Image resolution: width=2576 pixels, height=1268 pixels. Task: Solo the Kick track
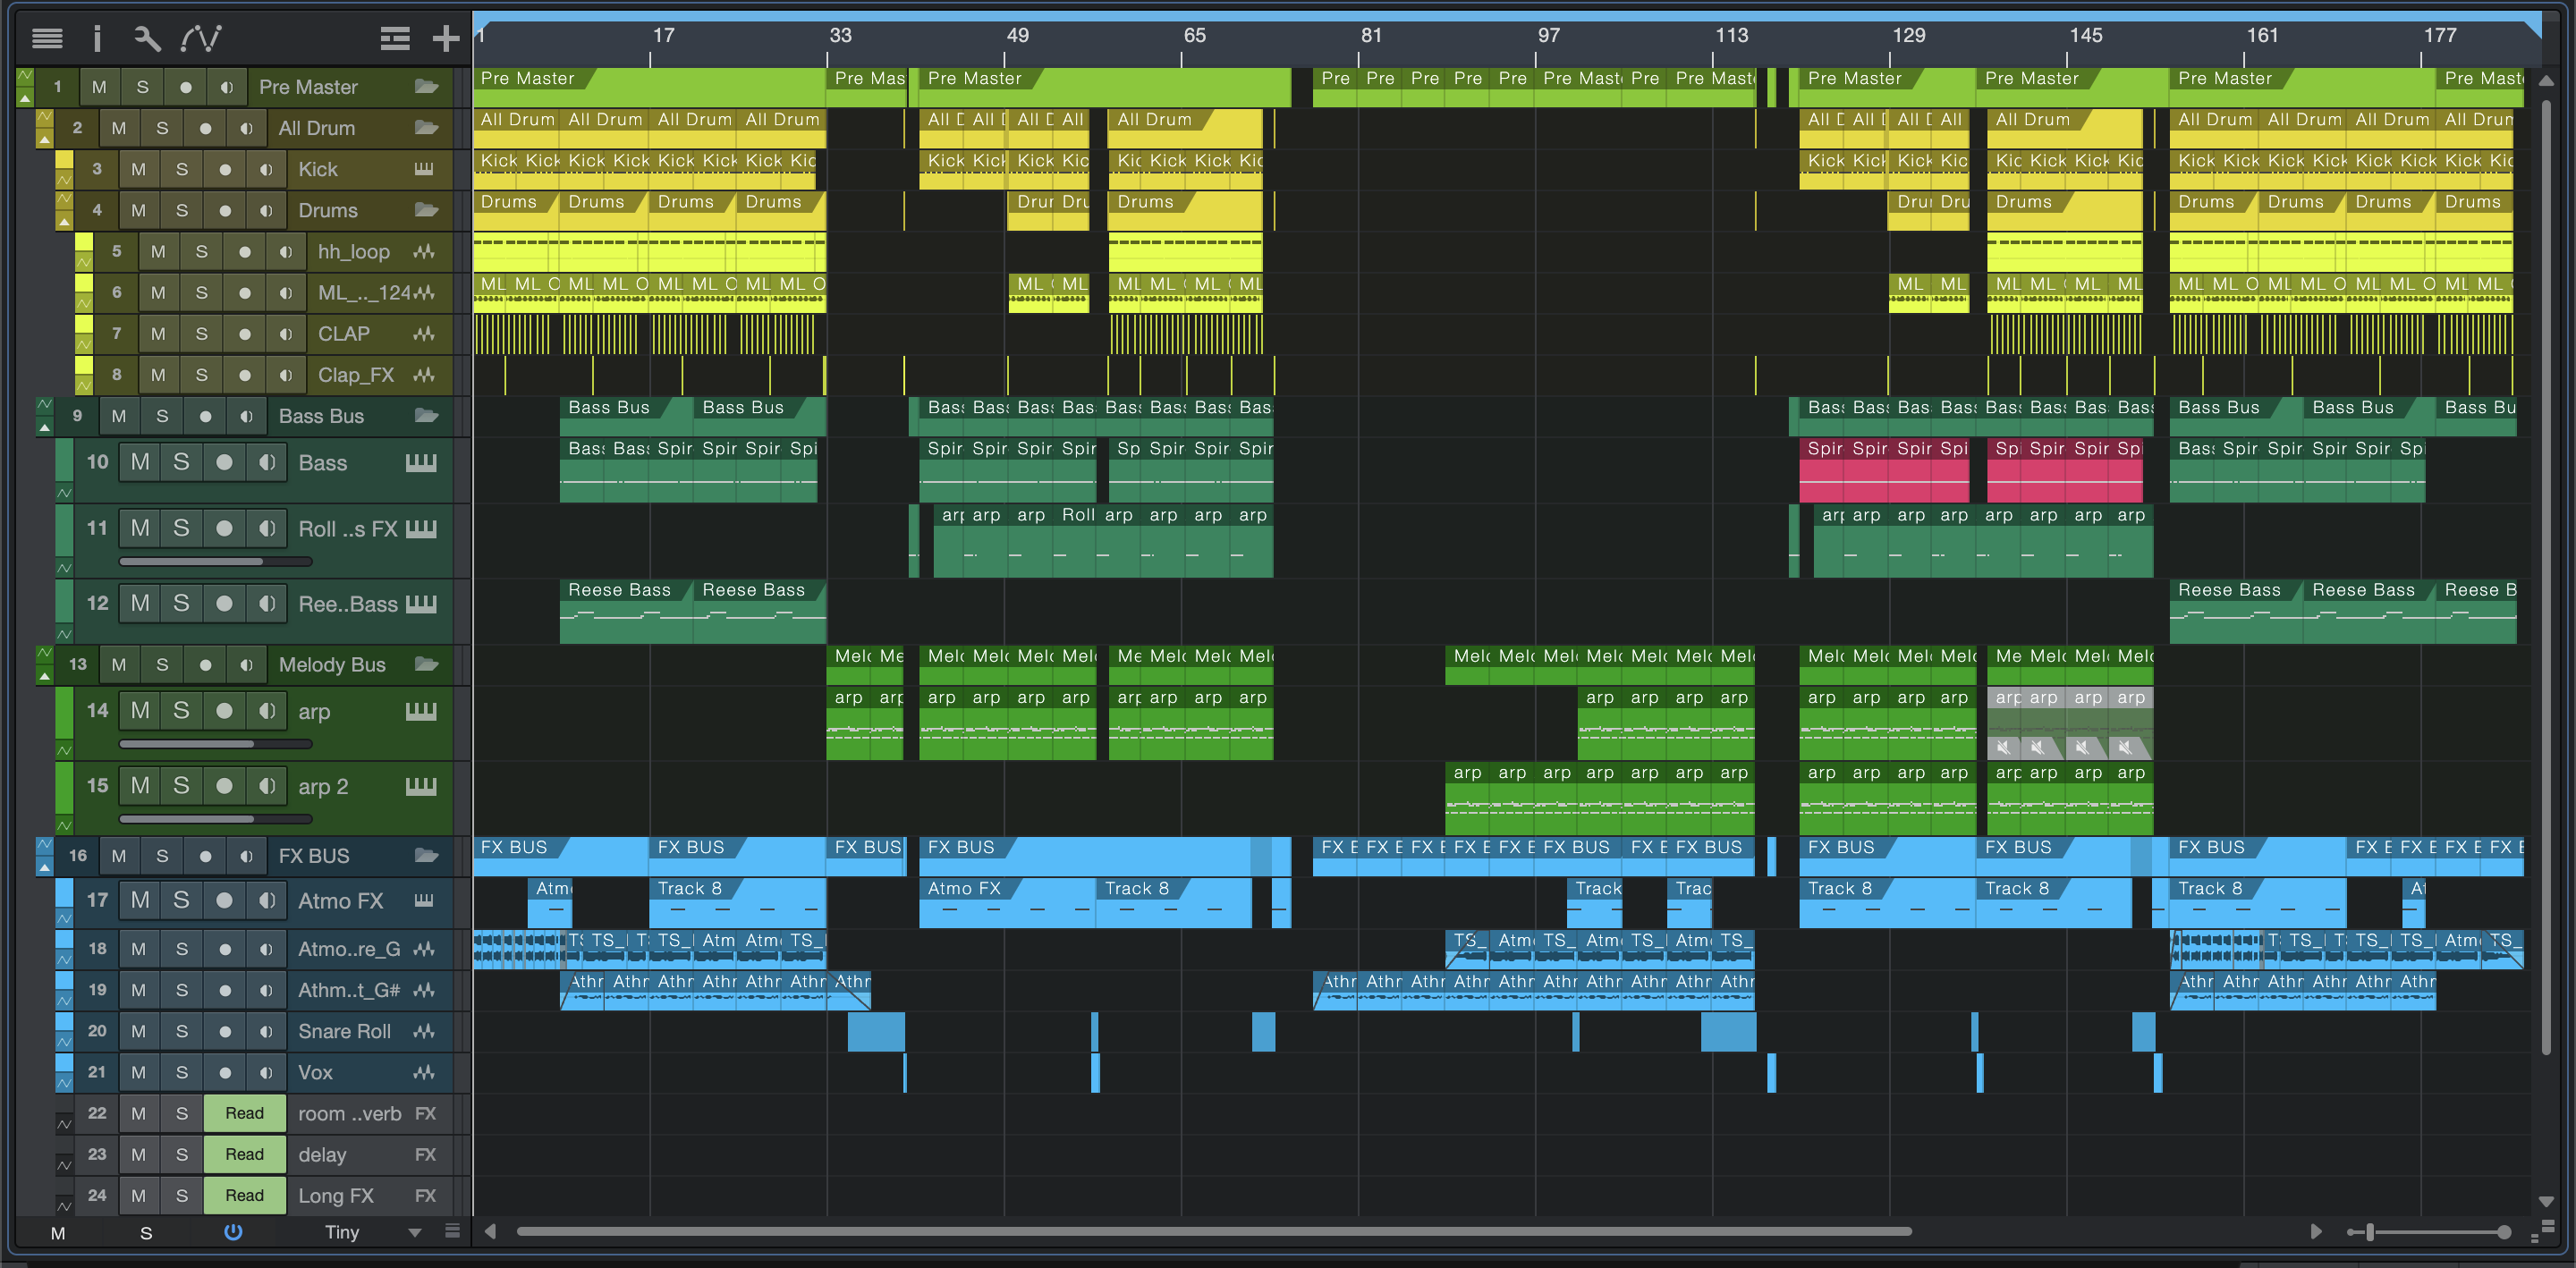[182, 169]
